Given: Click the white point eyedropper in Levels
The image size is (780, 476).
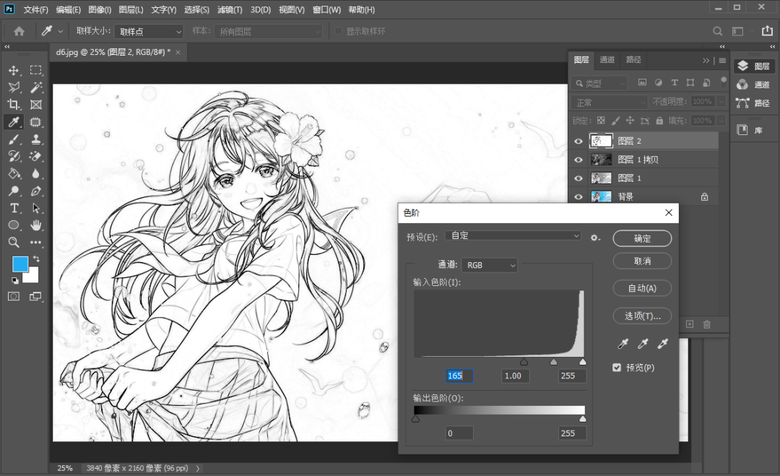Looking at the screenshot, I should 662,345.
